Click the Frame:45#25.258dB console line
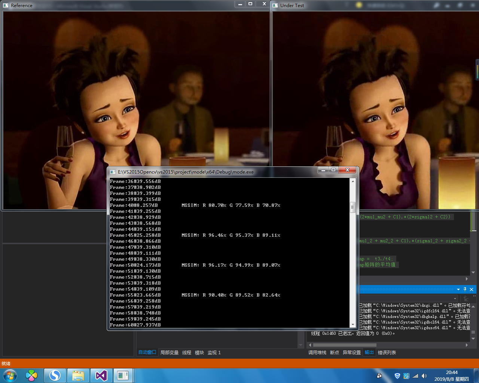Screen dimensions: 479x383 coord(135,235)
